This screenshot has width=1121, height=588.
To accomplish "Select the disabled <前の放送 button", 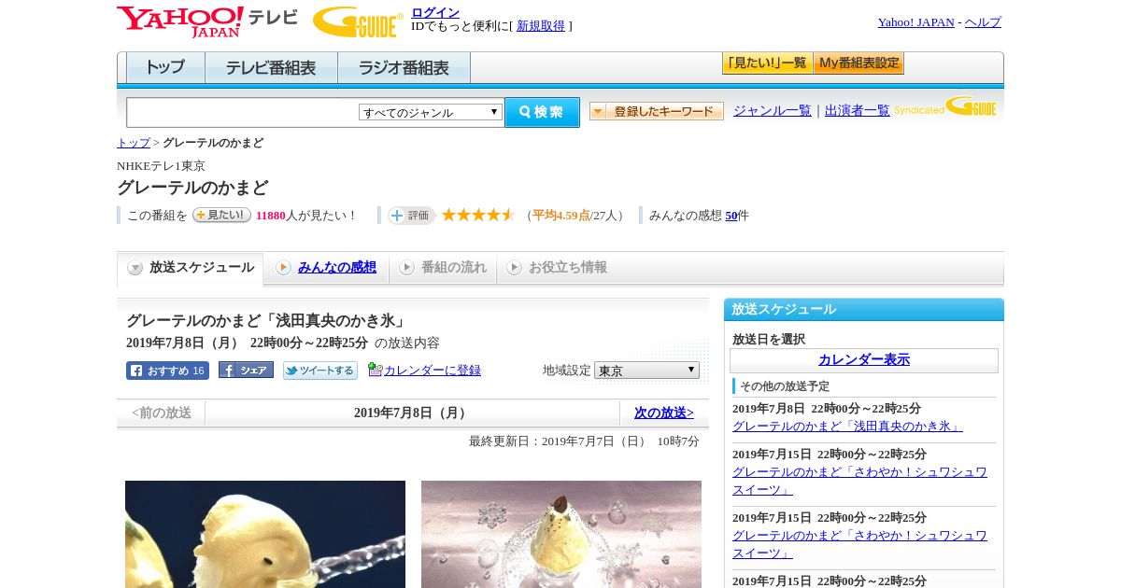I will (x=162, y=413).
